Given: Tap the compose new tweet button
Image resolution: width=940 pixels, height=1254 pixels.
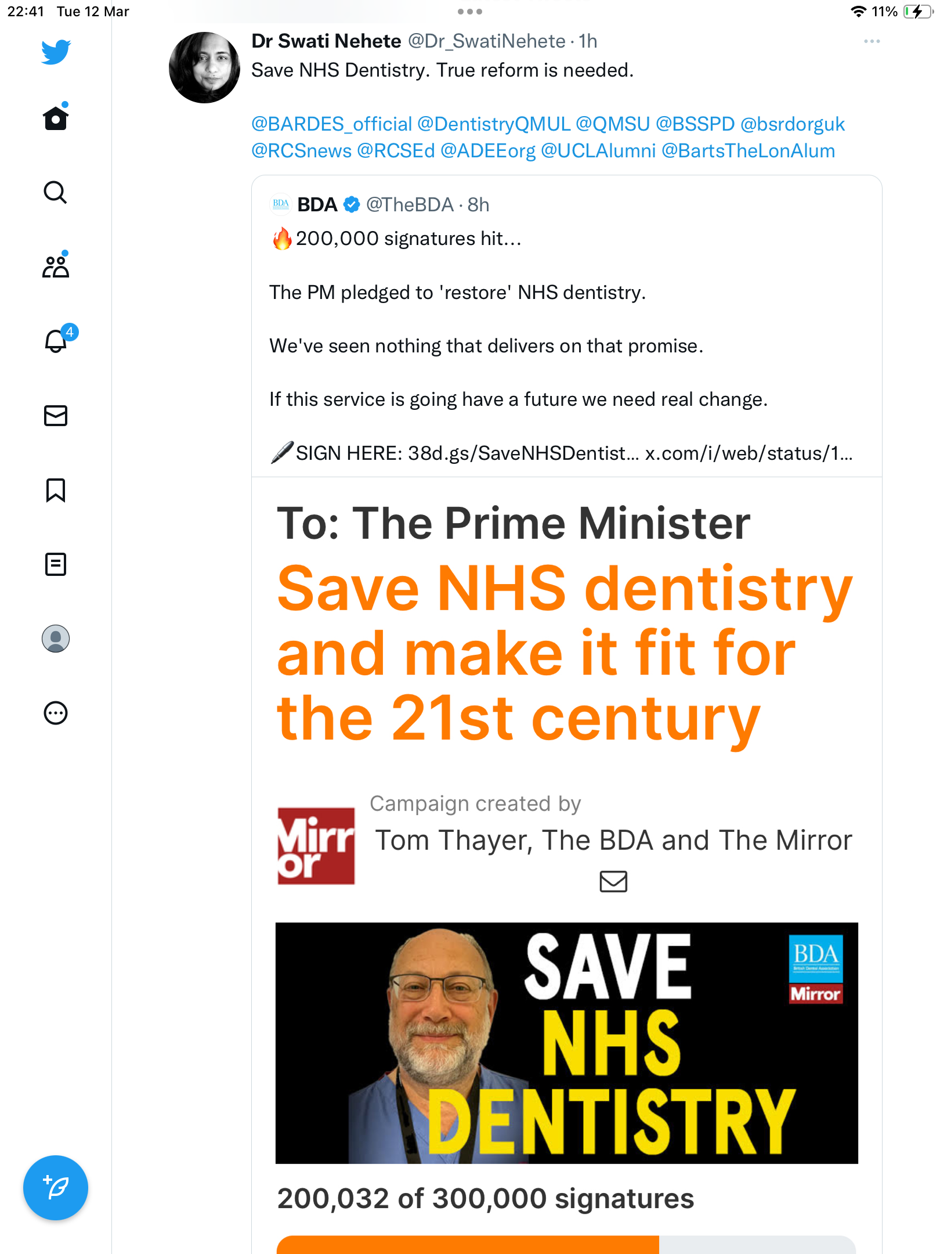Looking at the screenshot, I should pos(56,1188).
